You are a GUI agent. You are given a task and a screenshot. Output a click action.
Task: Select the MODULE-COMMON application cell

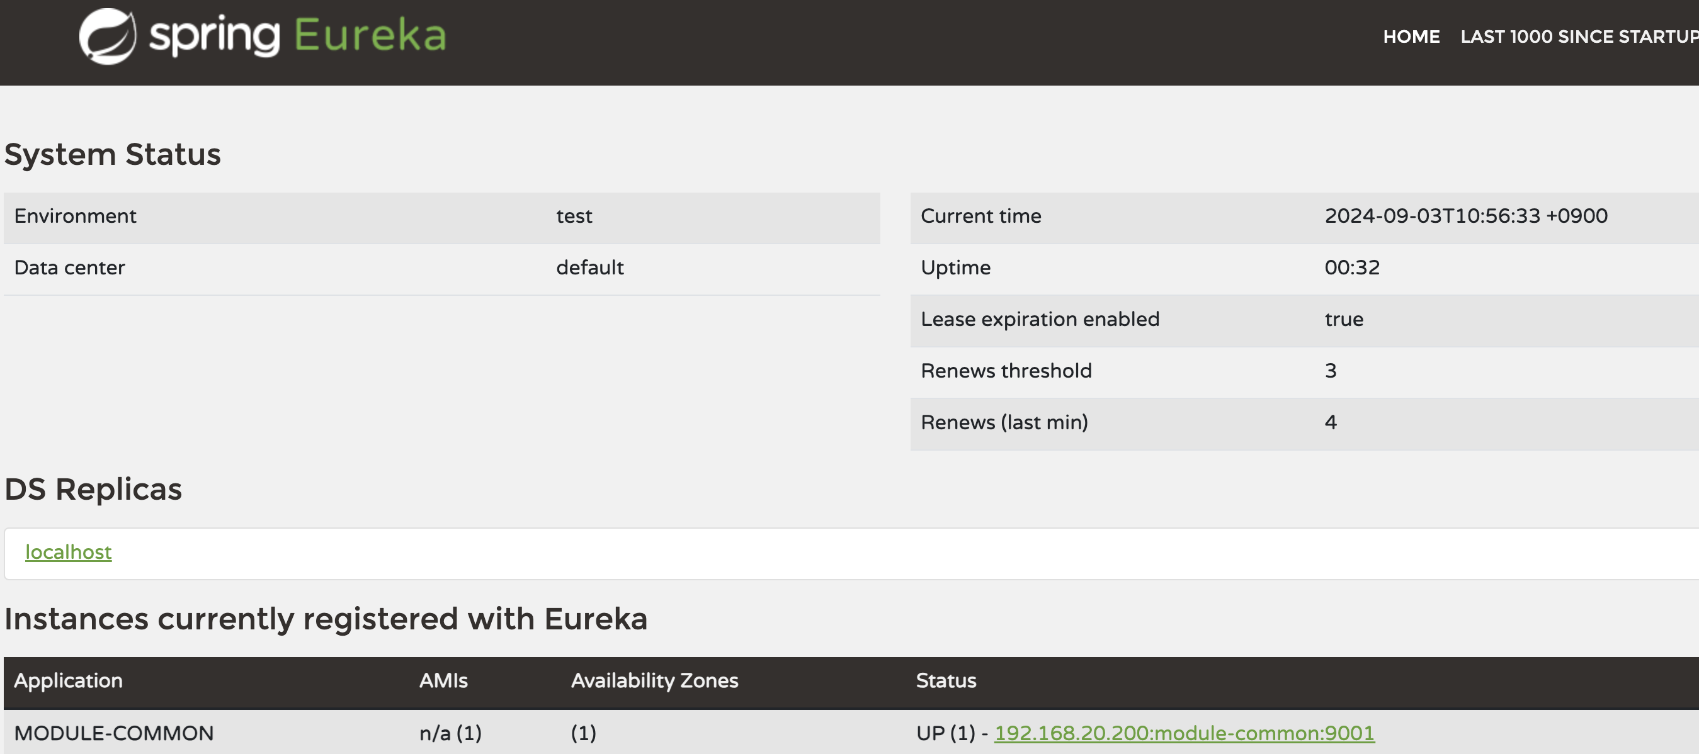click(113, 732)
